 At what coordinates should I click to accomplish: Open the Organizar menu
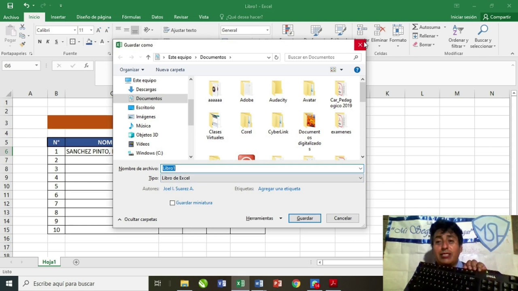pyautogui.click(x=132, y=70)
